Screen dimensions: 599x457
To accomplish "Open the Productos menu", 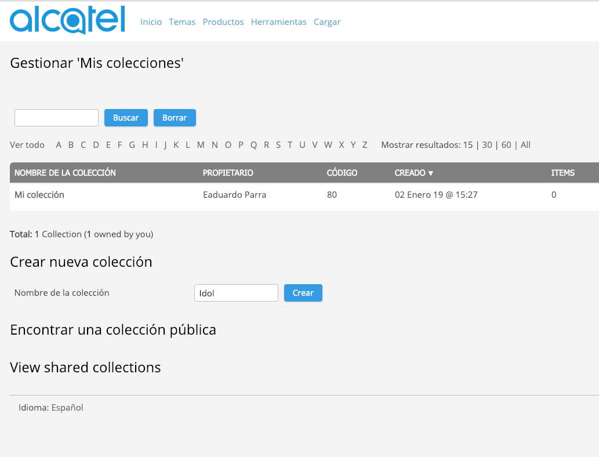I will click(223, 22).
